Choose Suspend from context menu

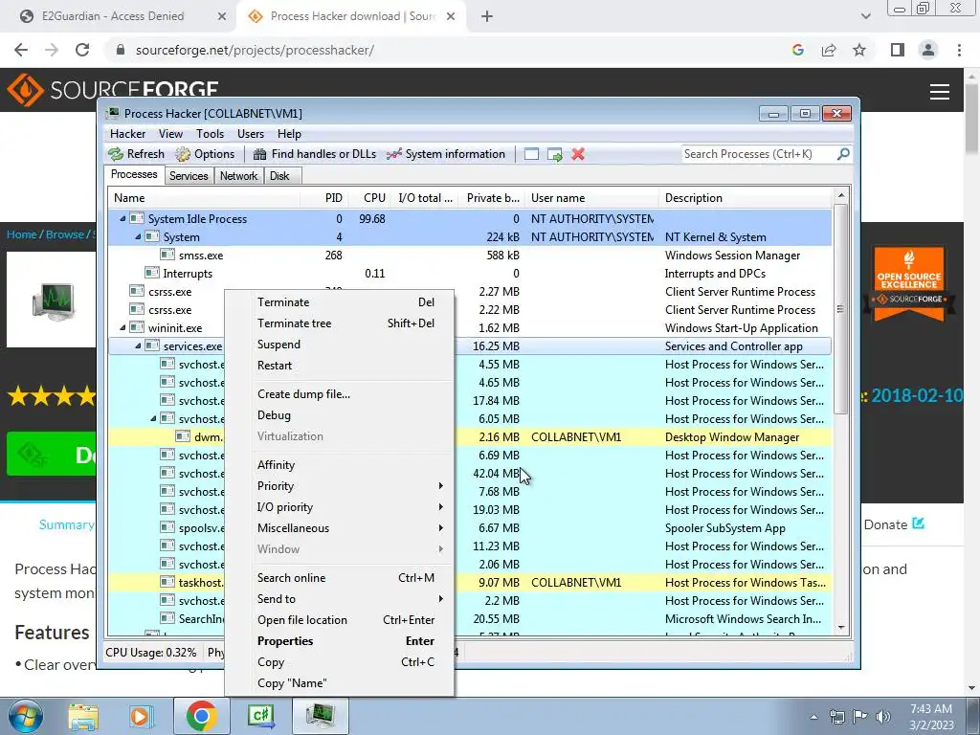point(340,345)
